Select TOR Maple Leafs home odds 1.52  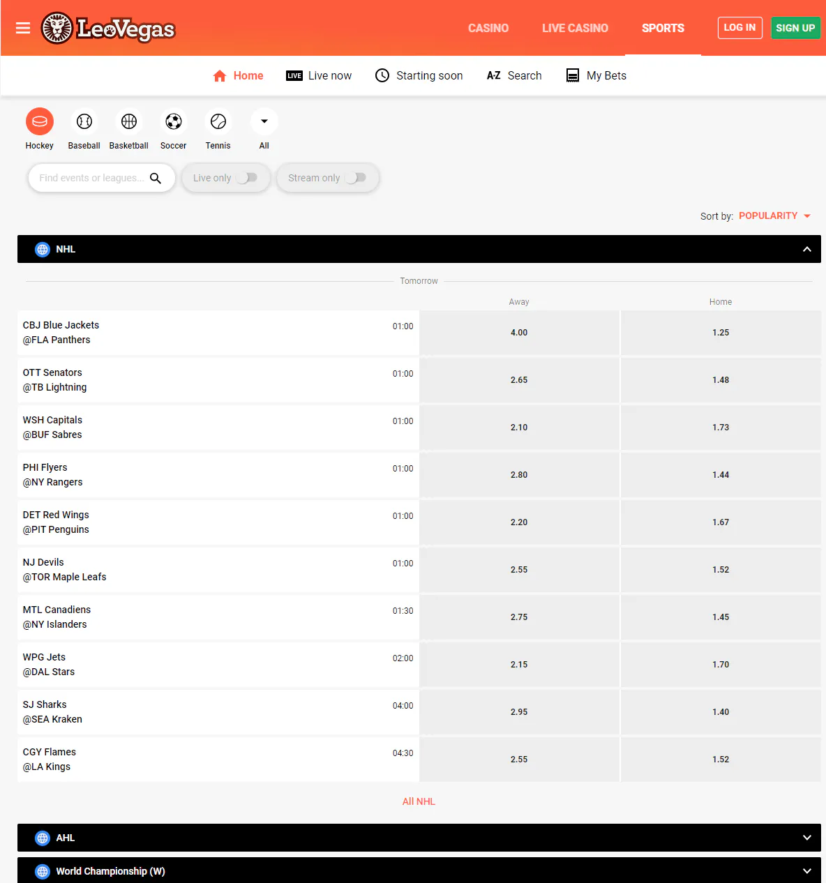coord(721,570)
